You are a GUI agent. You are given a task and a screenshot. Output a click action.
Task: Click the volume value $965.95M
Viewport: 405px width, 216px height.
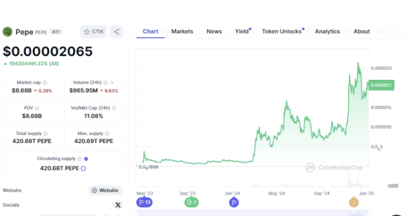(x=83, y=90)
